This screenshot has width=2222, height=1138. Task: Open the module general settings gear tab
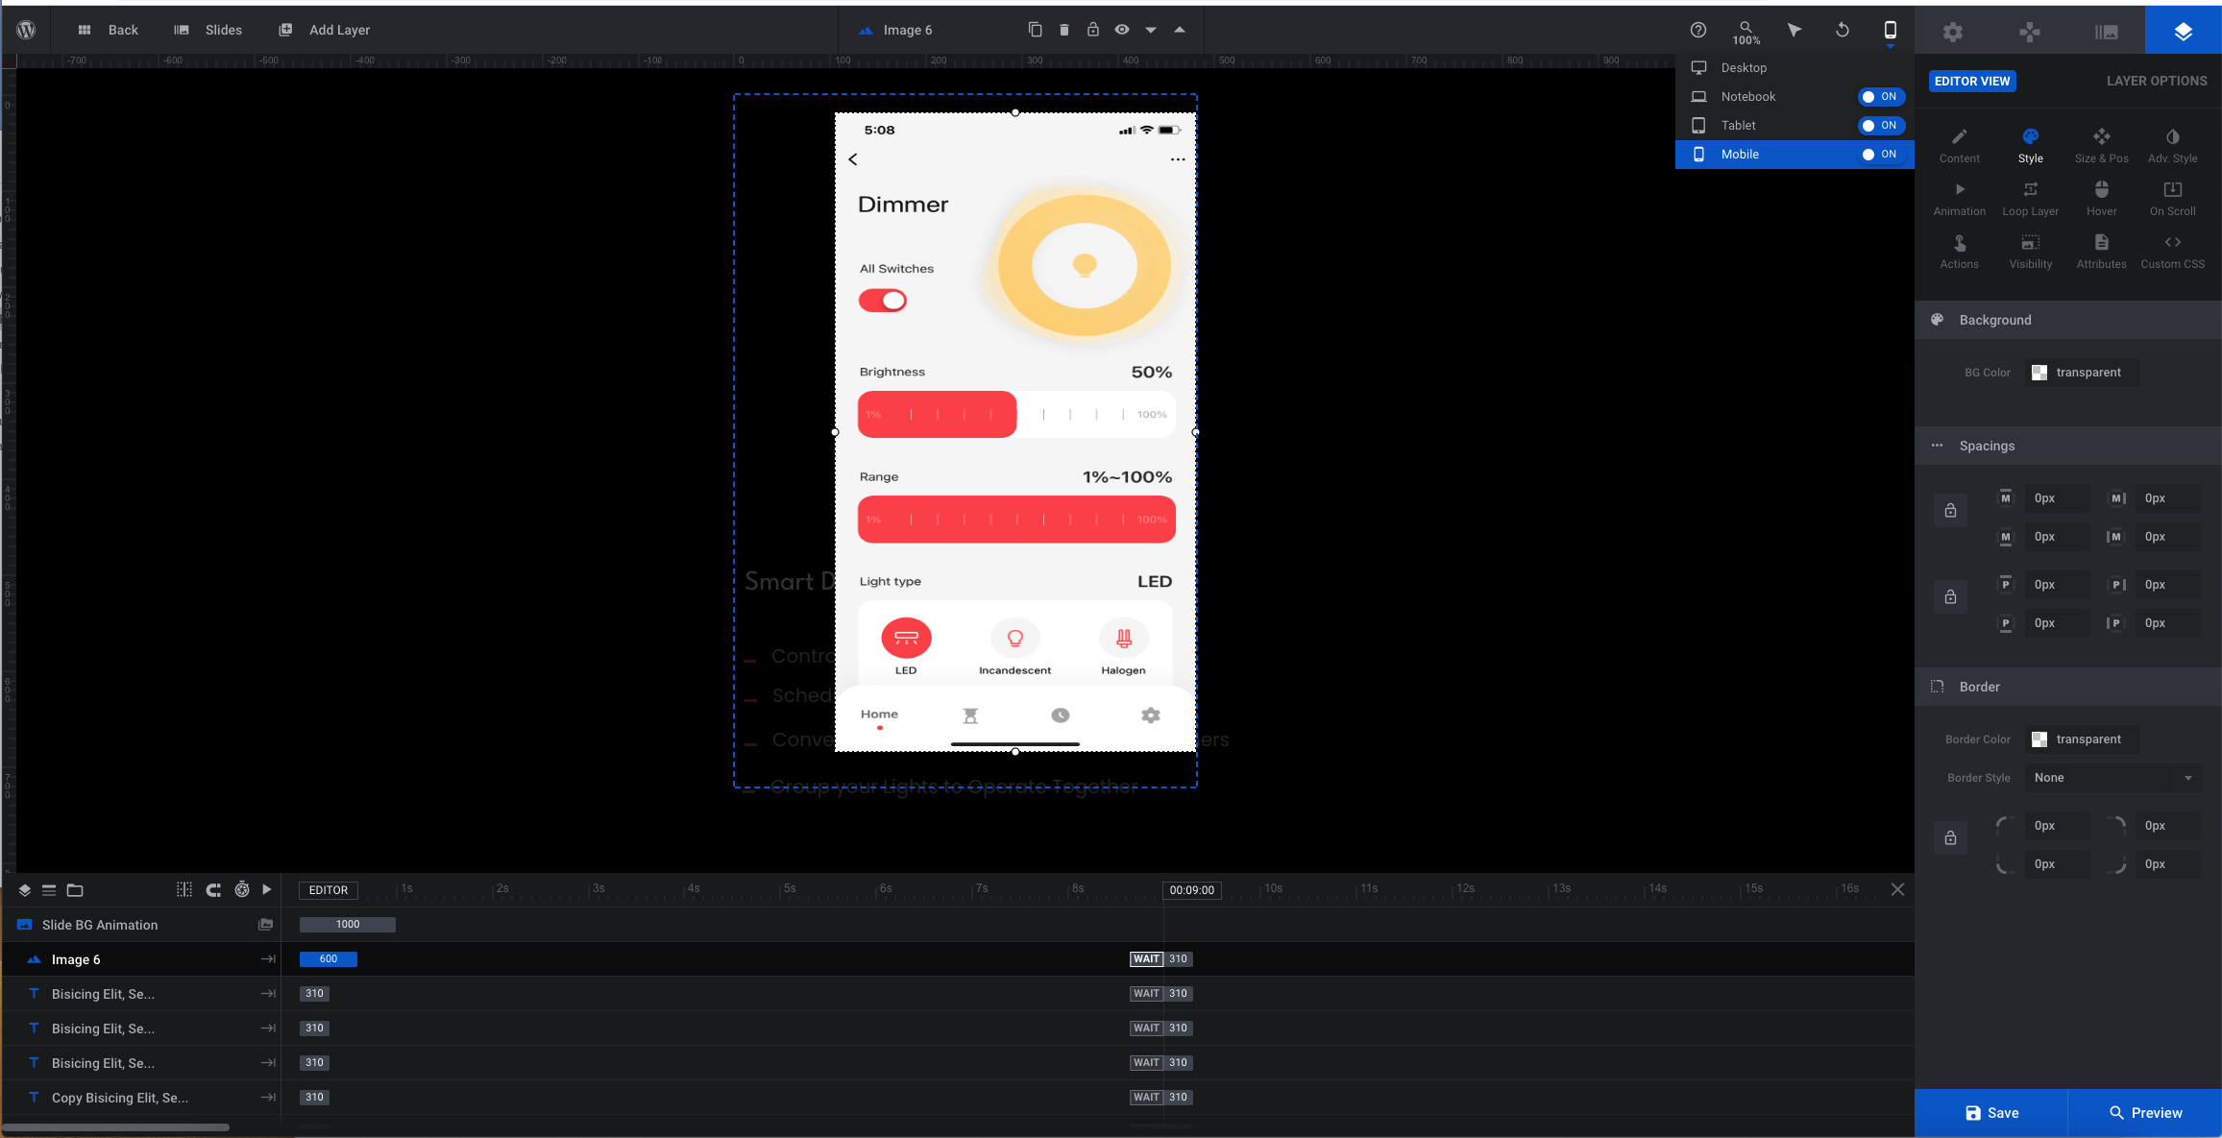[1952, 32]
